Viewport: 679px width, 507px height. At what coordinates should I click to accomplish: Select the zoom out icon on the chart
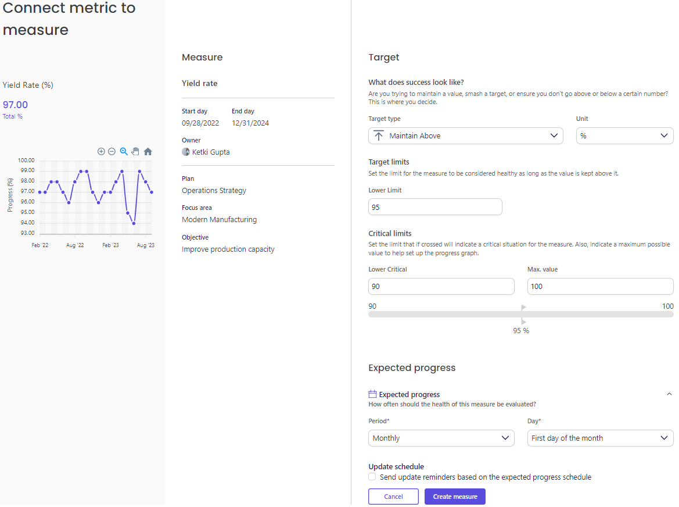112,151
